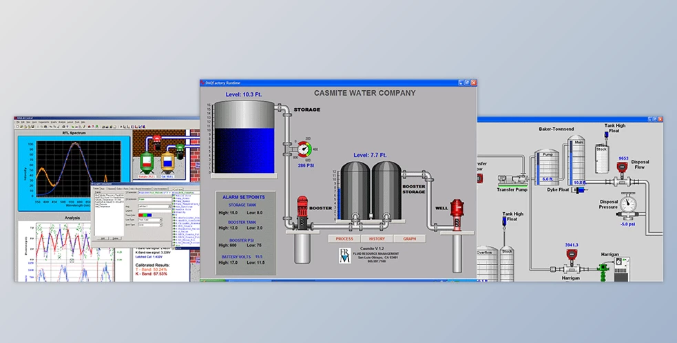Click the Overflow tank in right window
This screenshot has height=343, width=677.
click(488, 264)
